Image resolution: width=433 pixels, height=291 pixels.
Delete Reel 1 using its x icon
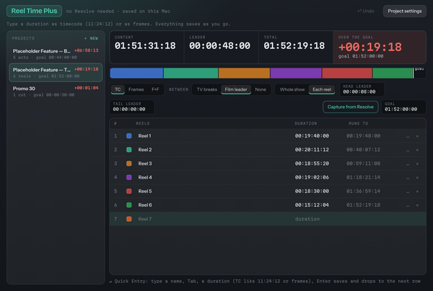pos(417,136)
